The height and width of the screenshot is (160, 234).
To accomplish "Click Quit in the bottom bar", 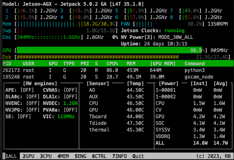I will [138, 156].
